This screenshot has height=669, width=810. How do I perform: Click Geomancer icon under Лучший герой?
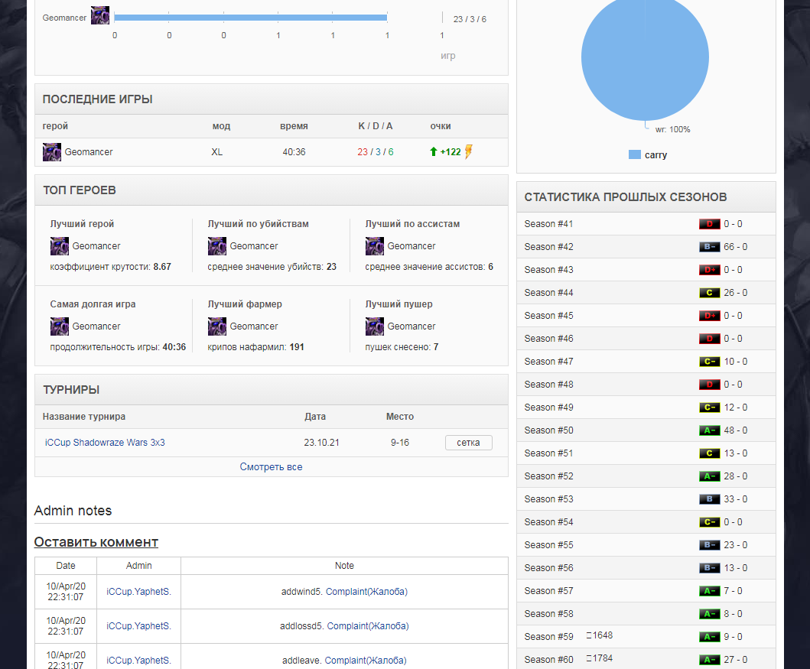(60, 246)
